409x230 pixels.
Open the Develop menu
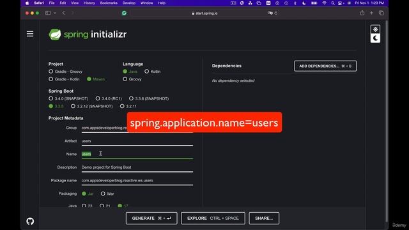coord(129,3)
